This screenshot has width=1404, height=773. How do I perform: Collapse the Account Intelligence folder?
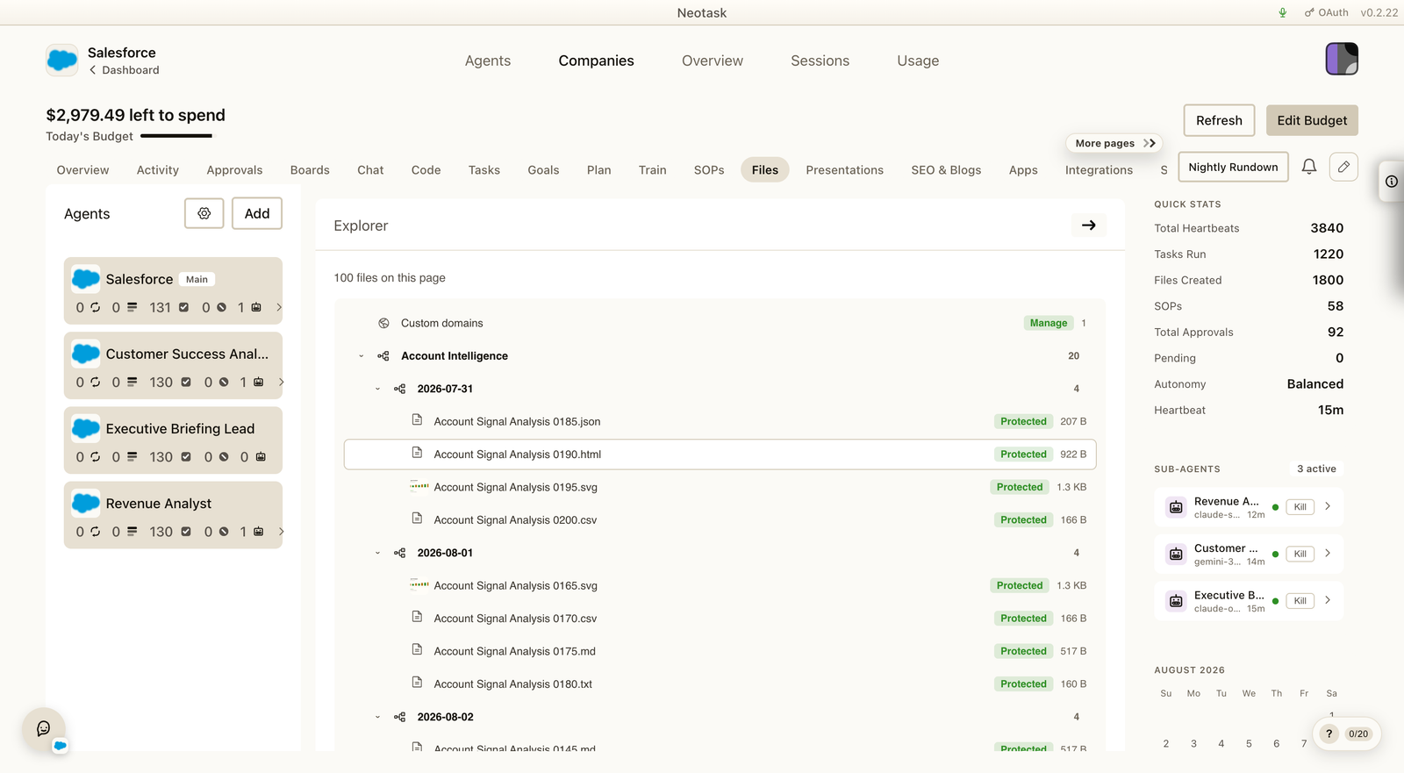click(361, 356)
